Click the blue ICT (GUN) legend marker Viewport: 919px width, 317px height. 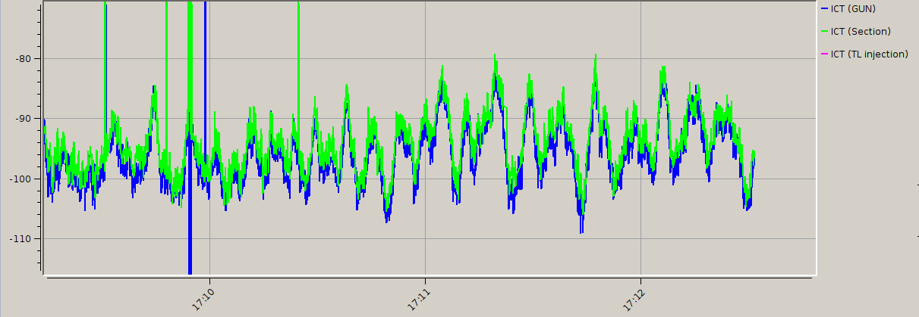(823, 9)
